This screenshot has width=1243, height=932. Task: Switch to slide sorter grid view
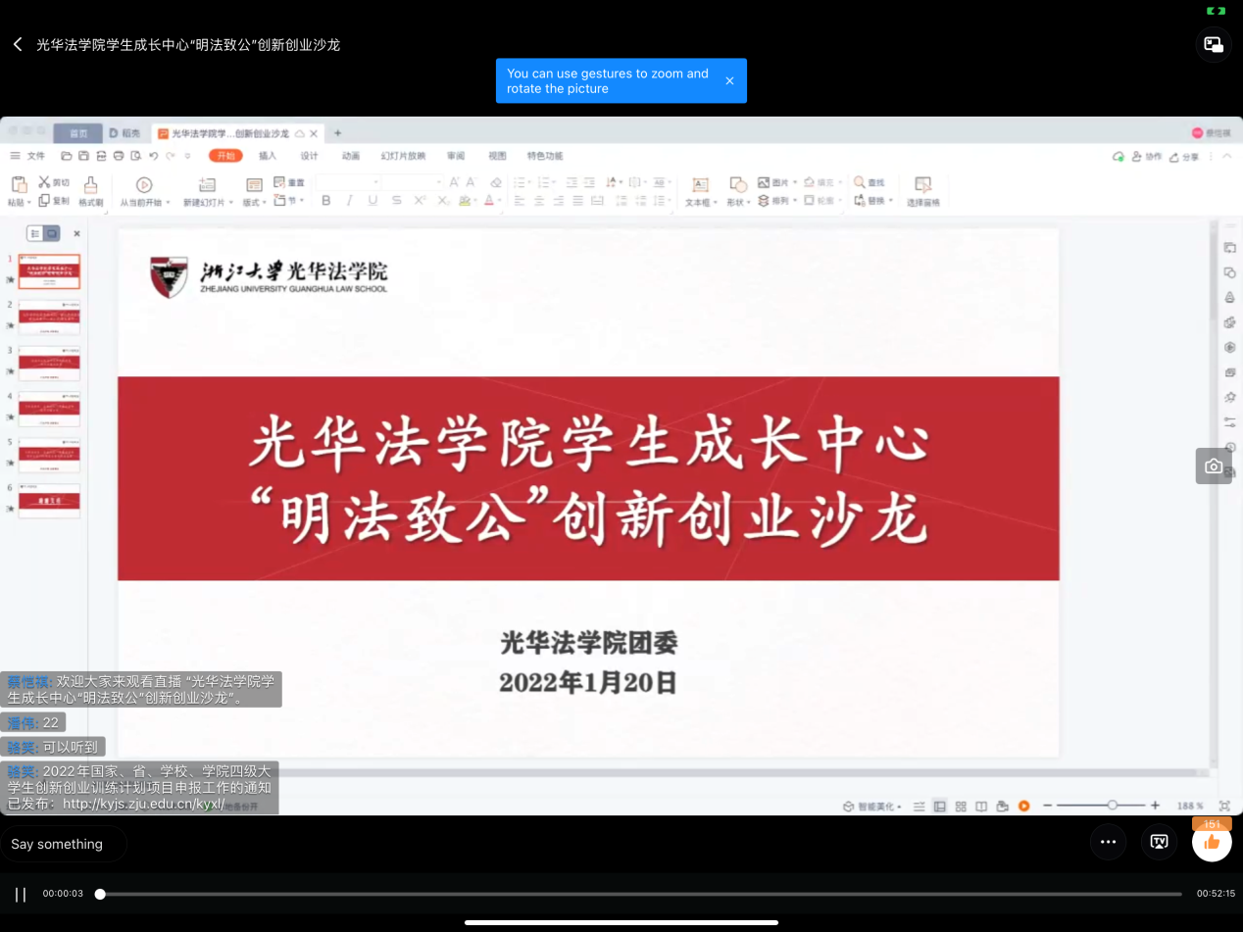961,806
